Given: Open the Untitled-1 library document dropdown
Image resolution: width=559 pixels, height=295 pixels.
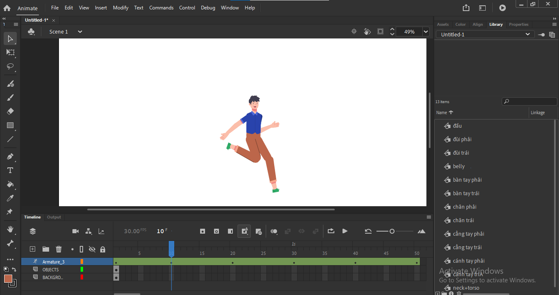Looking at the screenshot, I should (x=527, y=34).
